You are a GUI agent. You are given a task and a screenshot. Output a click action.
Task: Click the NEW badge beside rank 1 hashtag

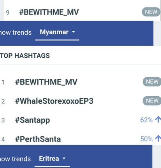click(x=152, y=82)
